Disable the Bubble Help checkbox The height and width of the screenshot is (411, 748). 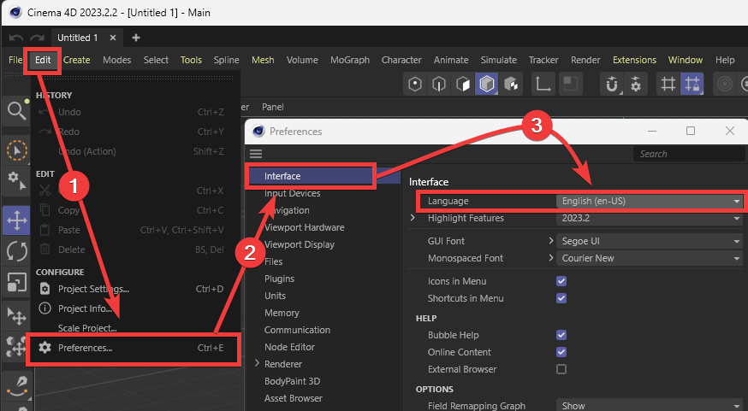(x=561, y=335)
